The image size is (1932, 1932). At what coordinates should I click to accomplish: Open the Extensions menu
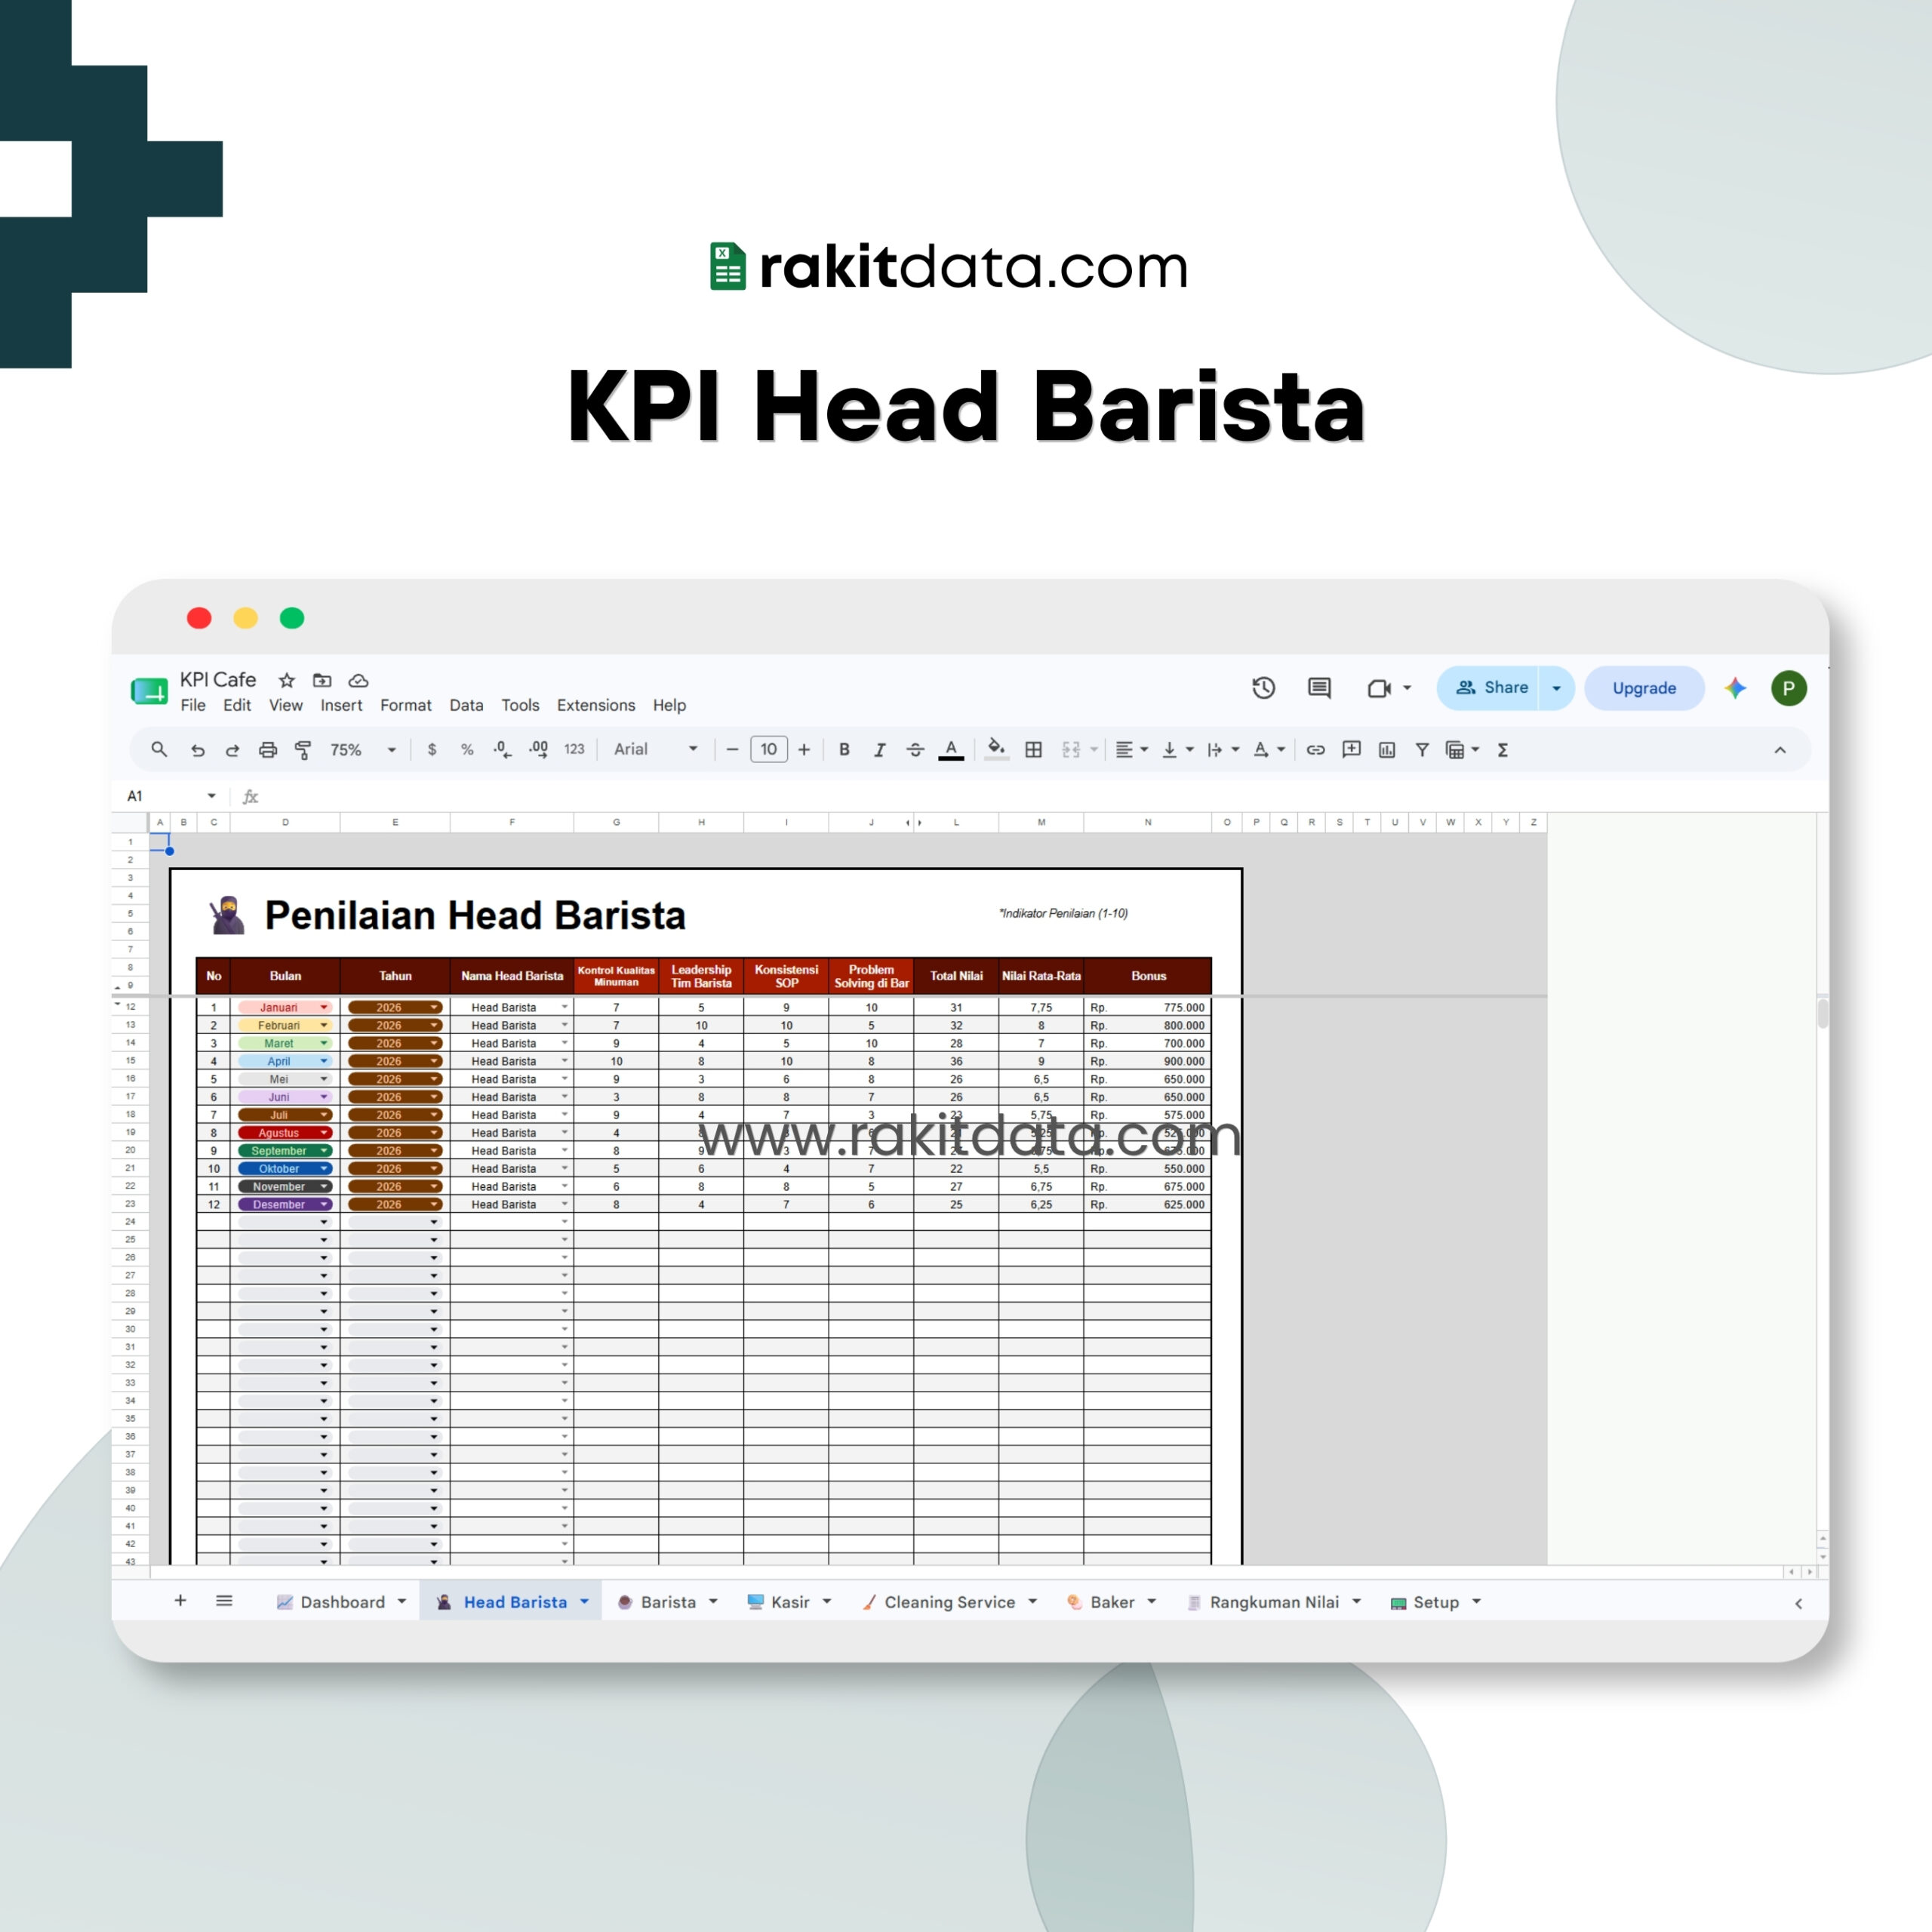tap(596, 706)
